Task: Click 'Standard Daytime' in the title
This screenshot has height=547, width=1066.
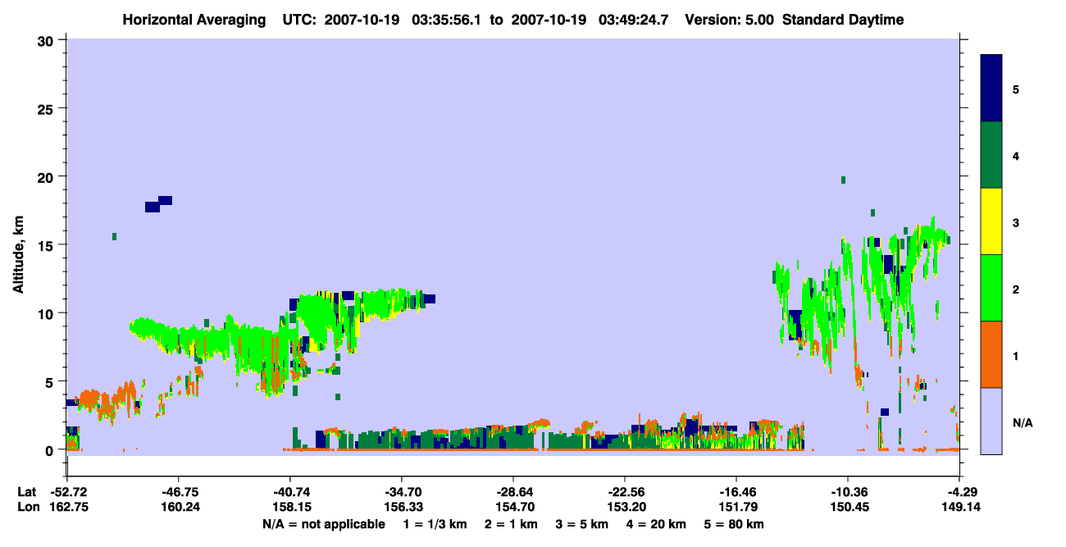Action: [x=843, y=20]
